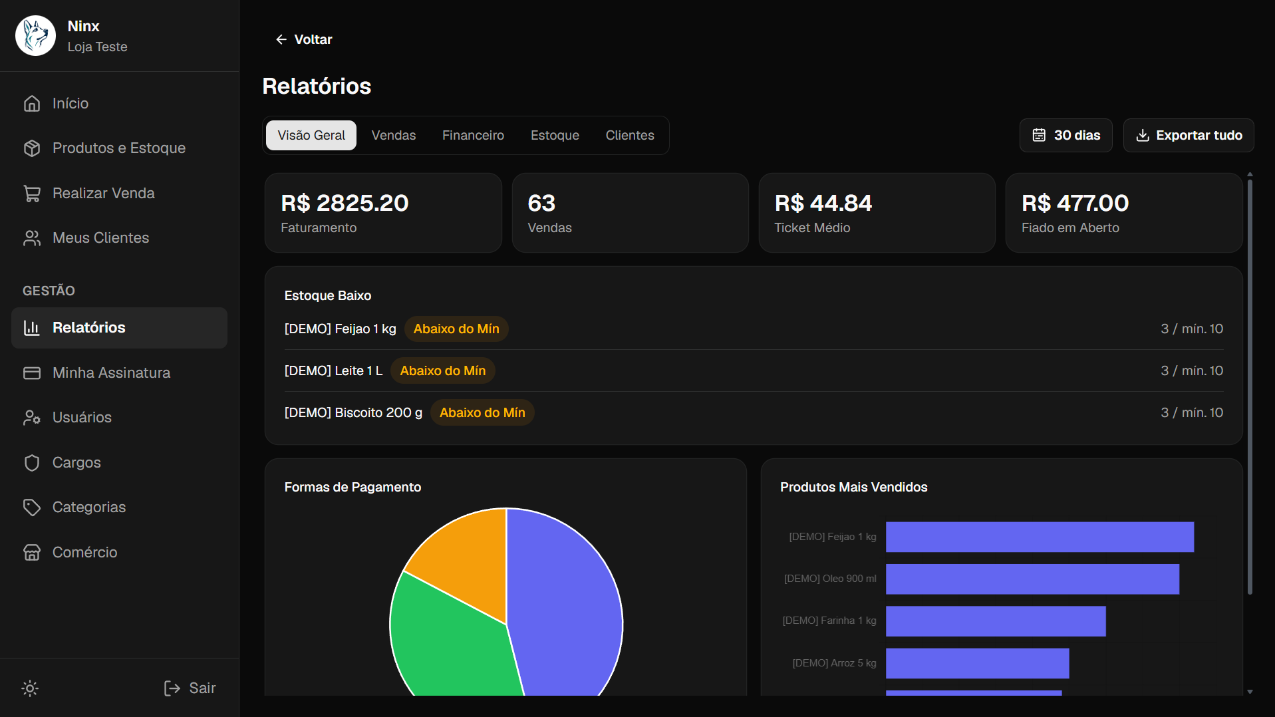Click the back arrow beside Voltar
The height and width of the screenshot is (717, 1275).
point(281,40)
